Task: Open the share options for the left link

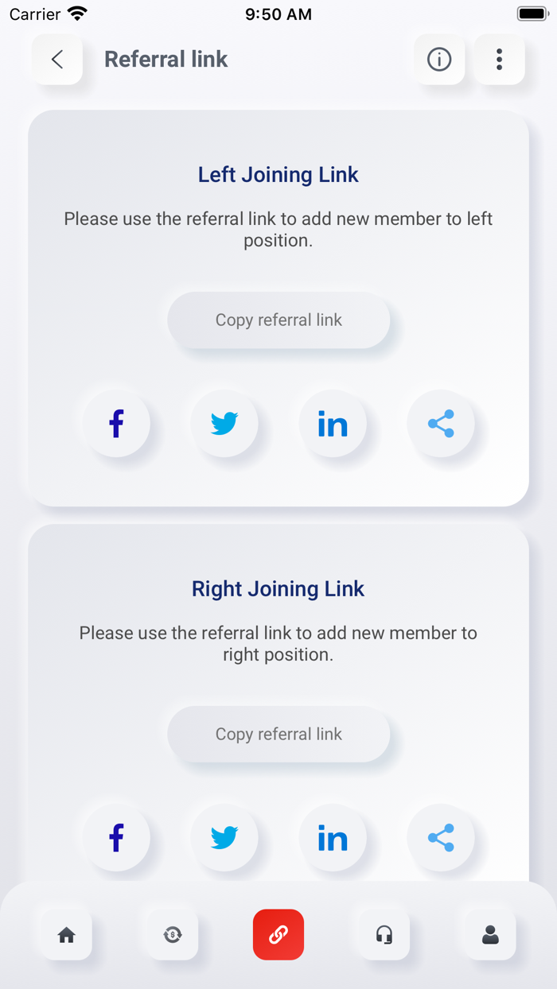Action: coord(442,423)
